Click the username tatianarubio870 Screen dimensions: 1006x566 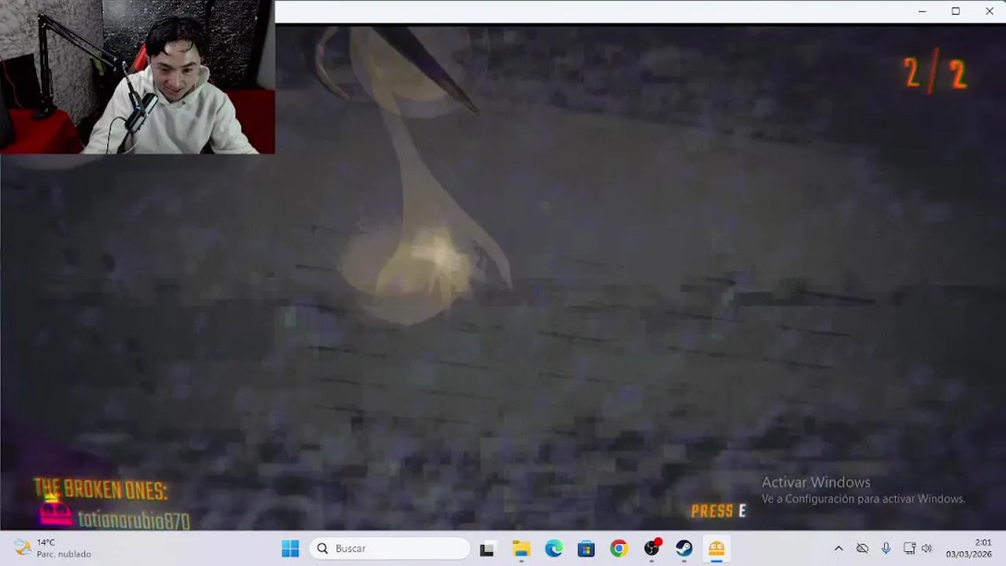click(134, 520)
